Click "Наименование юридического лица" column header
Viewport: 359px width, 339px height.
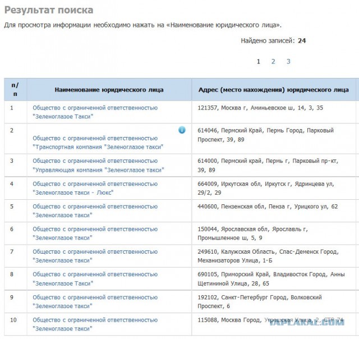[x=109, y=90]
